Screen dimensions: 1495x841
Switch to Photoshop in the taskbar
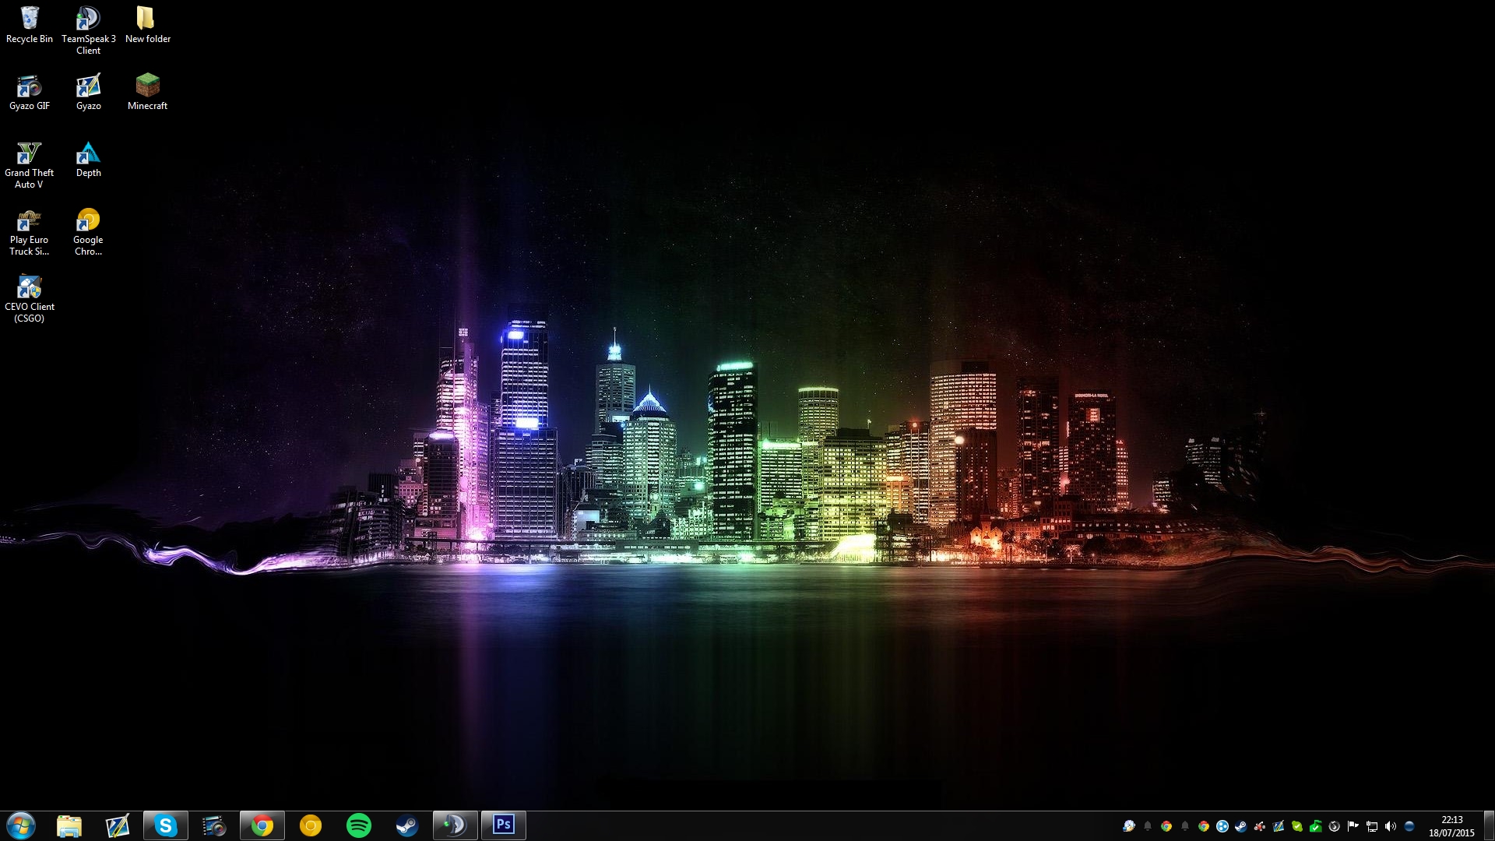pos(504,825)
